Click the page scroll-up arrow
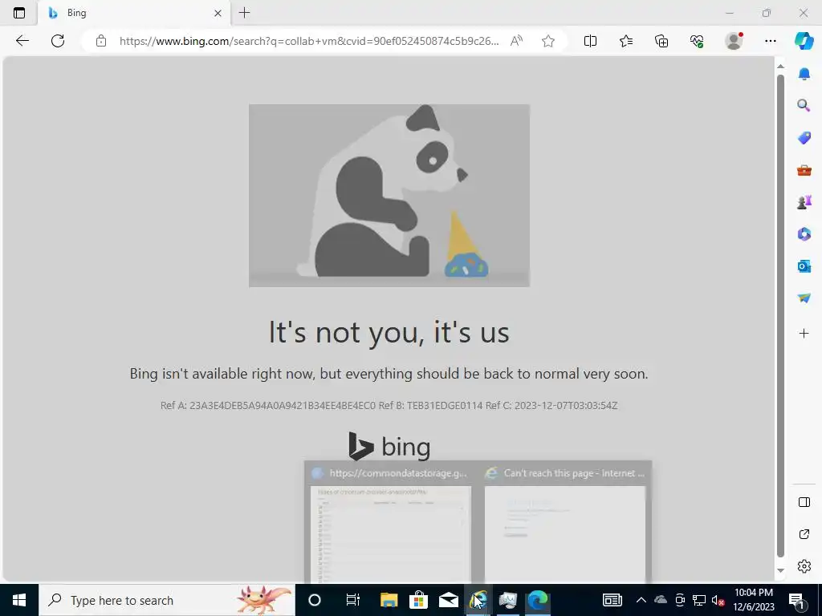This screenshot has height=616, width=822. point(780,66)
